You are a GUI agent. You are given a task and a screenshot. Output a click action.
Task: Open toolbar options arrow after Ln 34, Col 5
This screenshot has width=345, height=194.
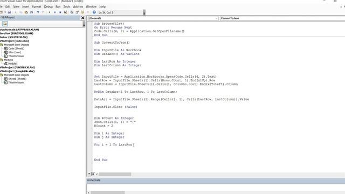(144, 13)
